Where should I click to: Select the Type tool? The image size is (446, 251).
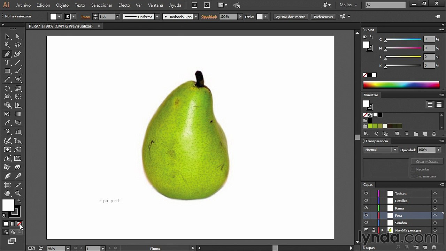7,62
